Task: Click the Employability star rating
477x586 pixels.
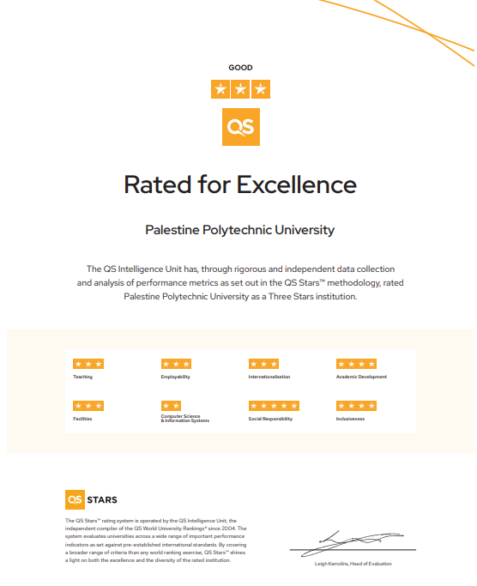Action: coord(176,364)
